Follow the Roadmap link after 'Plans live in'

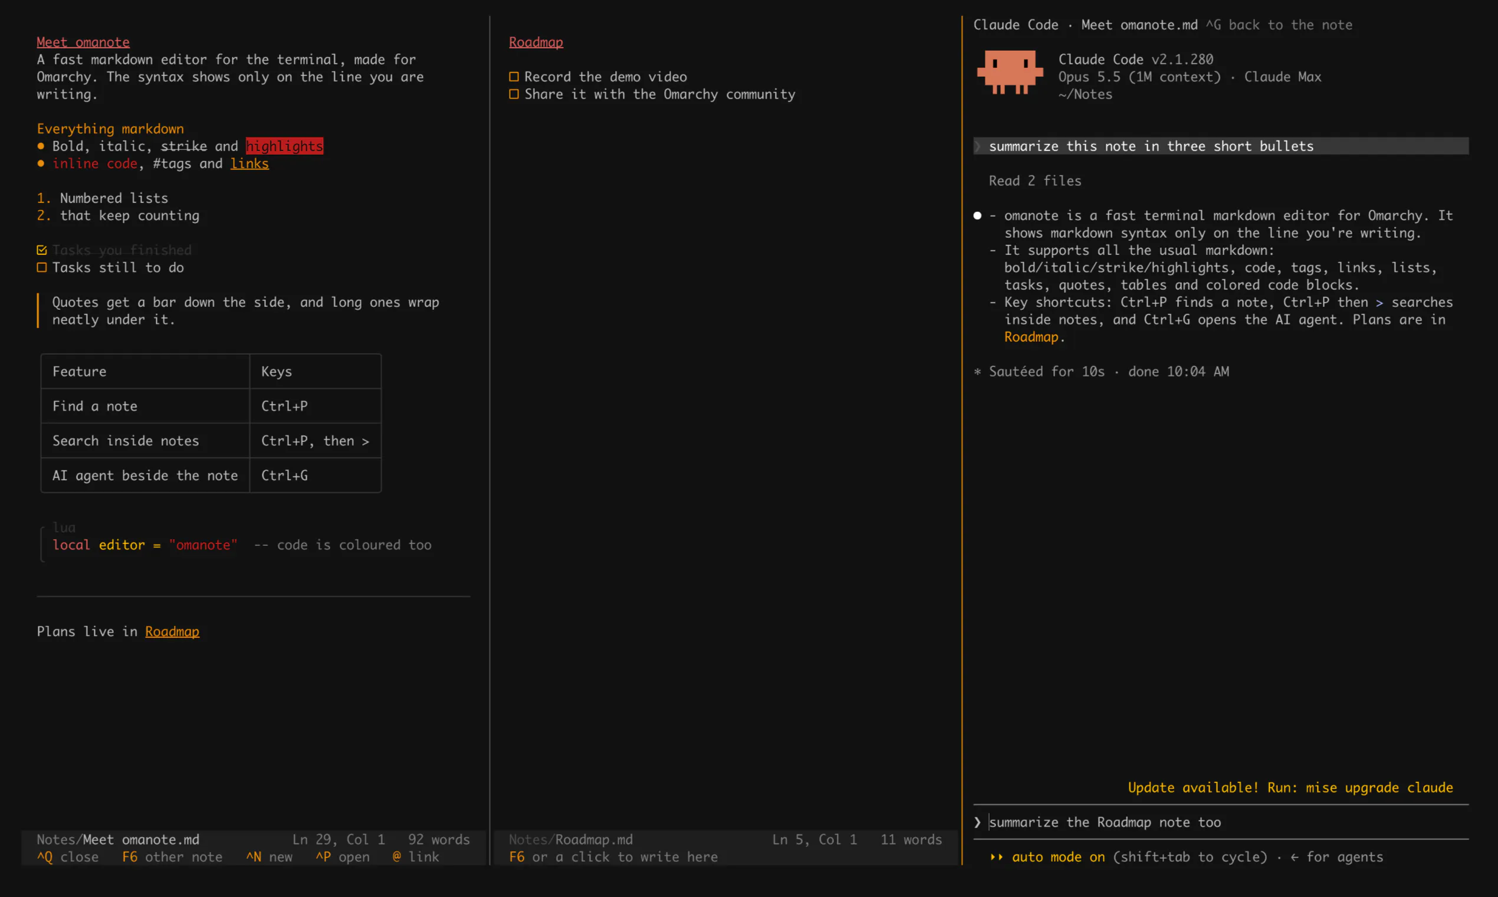172,631
